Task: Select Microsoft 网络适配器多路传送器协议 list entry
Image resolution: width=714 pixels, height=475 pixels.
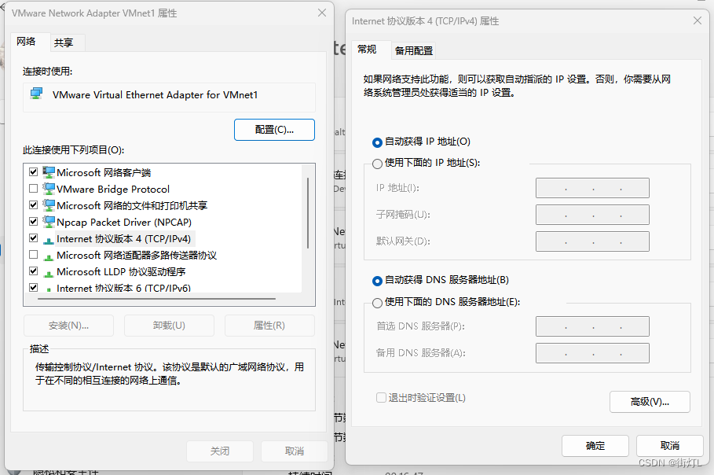Action: point(137,256)
